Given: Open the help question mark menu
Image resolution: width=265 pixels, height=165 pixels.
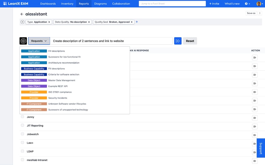Looking at the screenshot, I should pyautogui.click(x=247, y=4).
